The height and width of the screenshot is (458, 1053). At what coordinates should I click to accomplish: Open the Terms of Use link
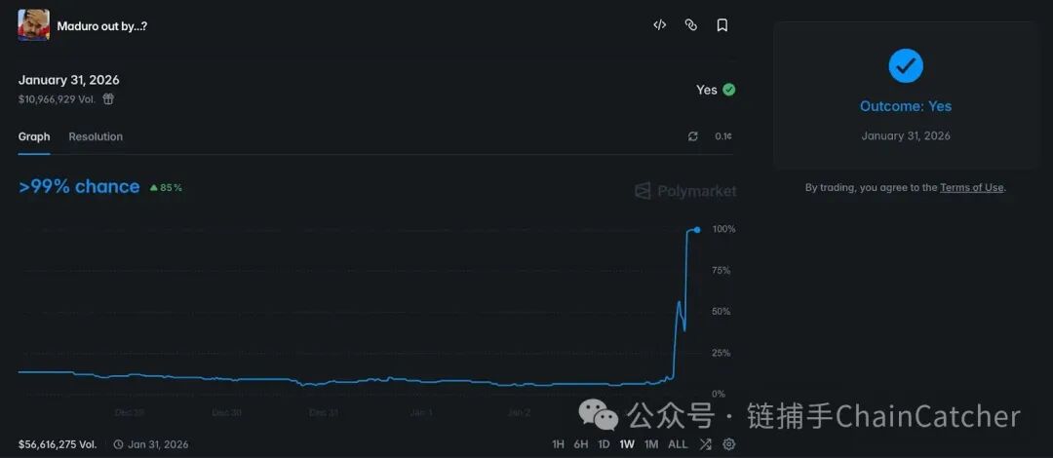click(971, 187)
